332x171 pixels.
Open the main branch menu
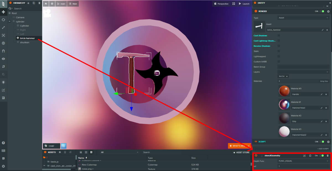click(61, 4)
